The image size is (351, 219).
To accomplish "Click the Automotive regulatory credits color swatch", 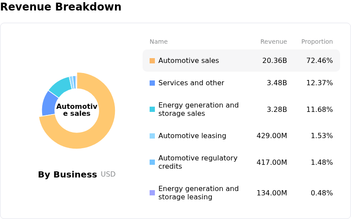I will [x=152, y=162].
